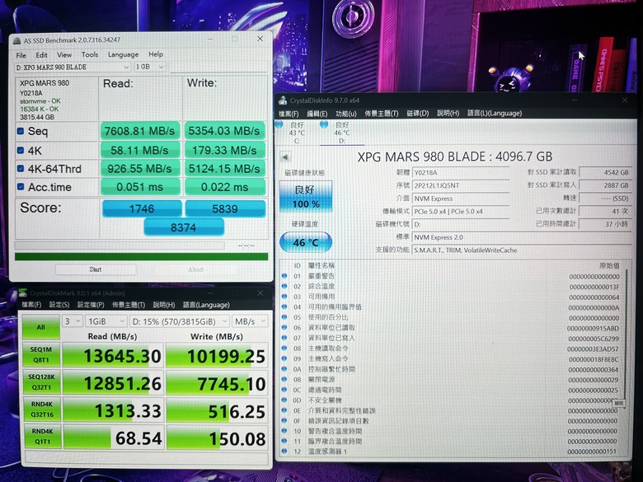Run All tests in CrystalDiskMark
The width and height of the screenshot is (643, 482).
coord(41,327)
